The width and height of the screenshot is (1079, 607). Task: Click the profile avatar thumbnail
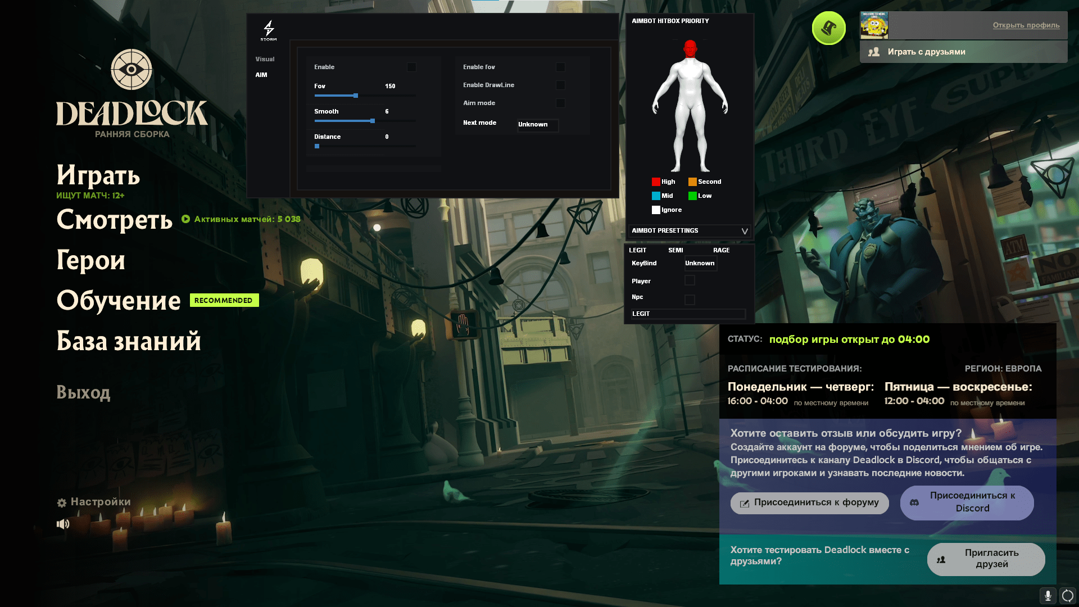(x=874, y=25)
